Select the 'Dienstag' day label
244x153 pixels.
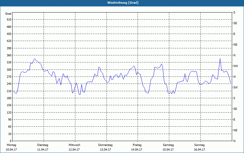[43, 145]
